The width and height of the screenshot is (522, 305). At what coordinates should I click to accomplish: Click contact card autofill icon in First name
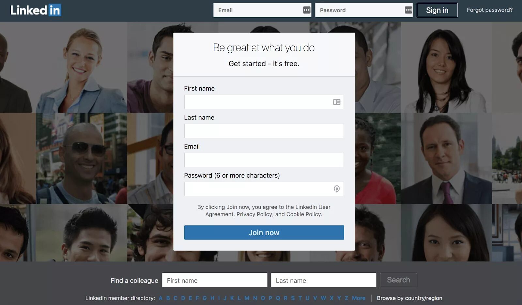(x=337, y=102)
